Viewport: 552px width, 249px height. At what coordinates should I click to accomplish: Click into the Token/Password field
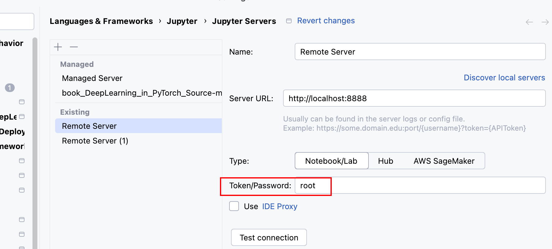click(420, 185)
